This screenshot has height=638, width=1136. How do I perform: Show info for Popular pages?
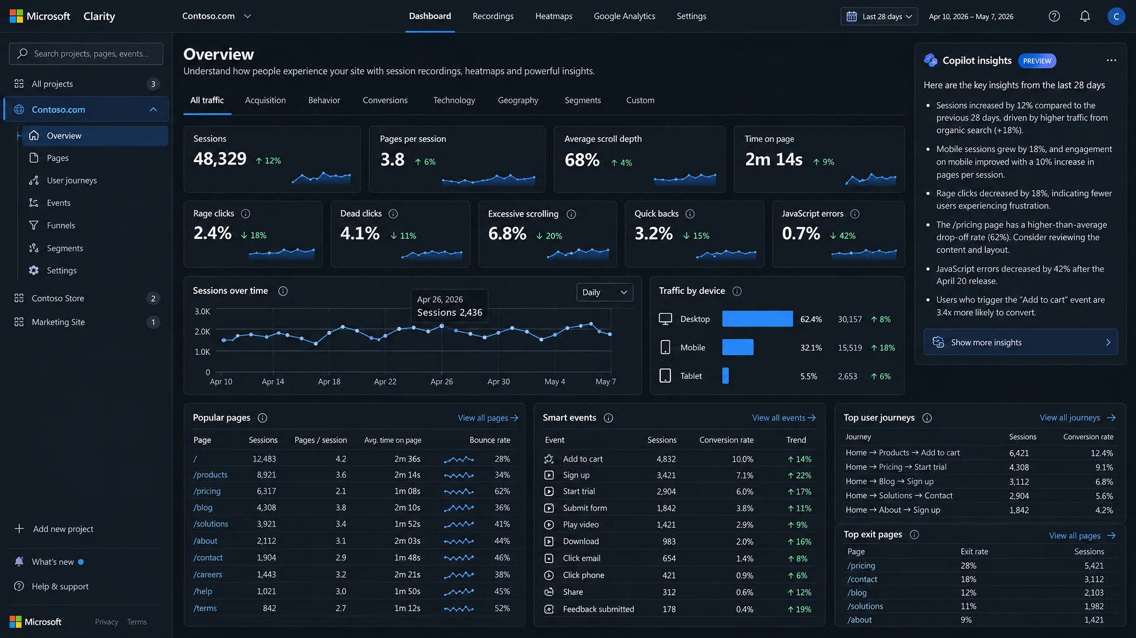point(263,418)
